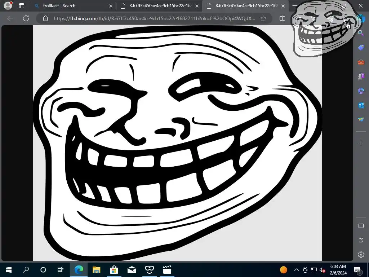Refresh the current page
Image resolution: width=369 pixels, height=277 pixels.
pyautogui.click(x=26, y=18)
